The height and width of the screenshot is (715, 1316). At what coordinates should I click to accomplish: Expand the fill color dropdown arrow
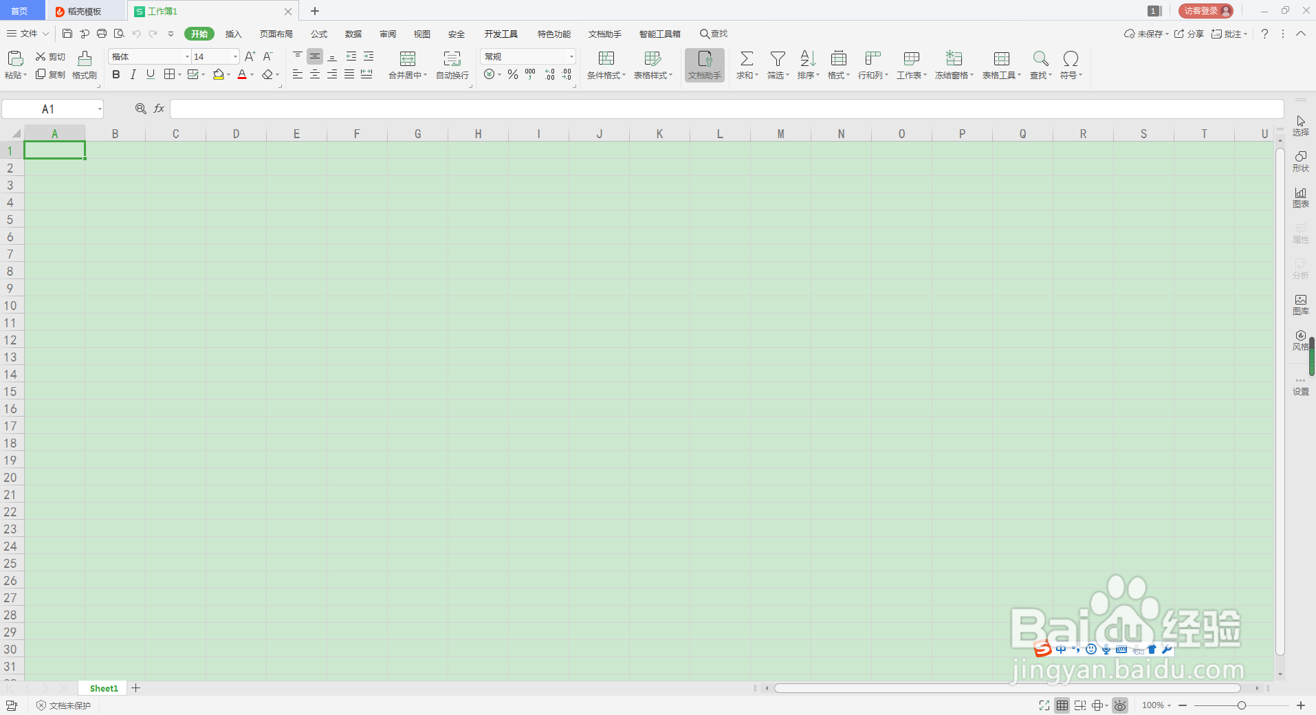coord(228,74)
